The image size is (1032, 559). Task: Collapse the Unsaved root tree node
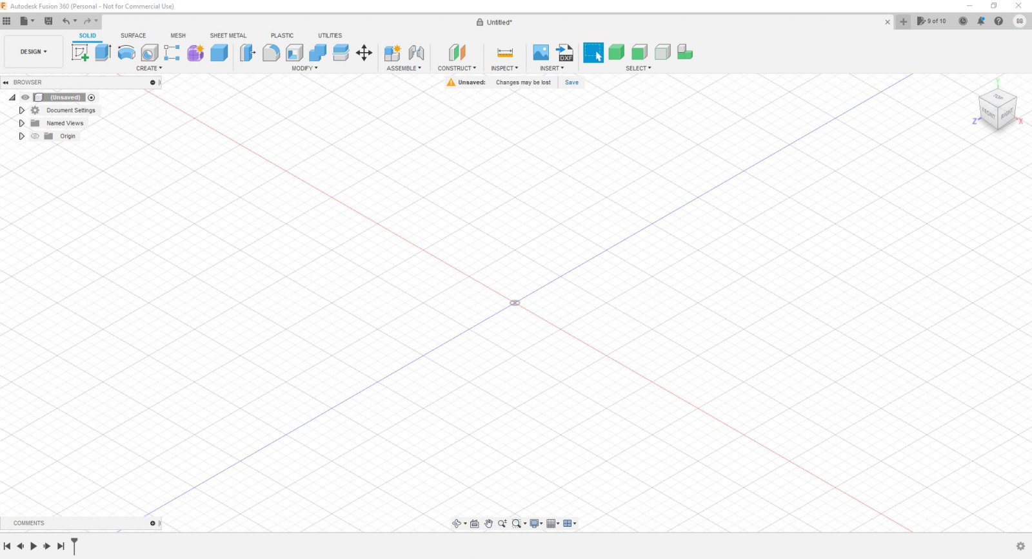12,97
